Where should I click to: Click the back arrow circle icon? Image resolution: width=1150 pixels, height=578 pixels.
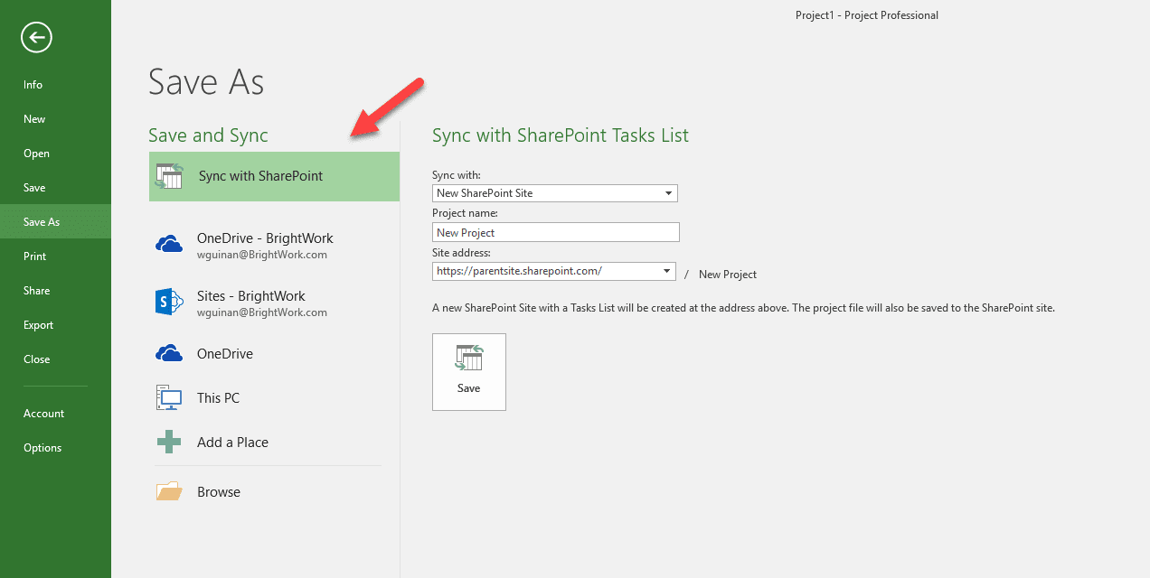(36, 37)
